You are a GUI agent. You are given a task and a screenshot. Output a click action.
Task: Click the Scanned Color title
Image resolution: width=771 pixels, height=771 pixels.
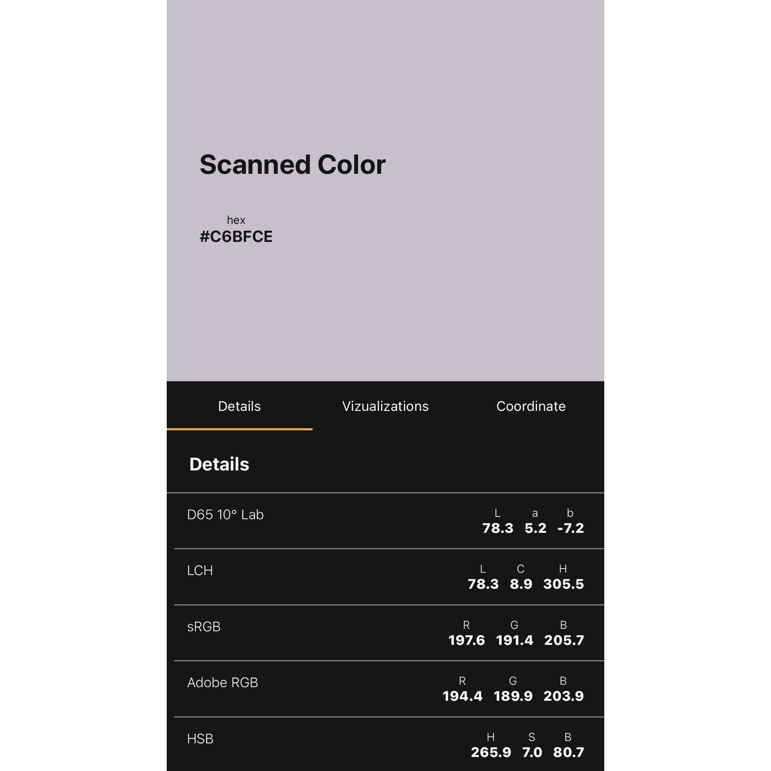[292, 165]
